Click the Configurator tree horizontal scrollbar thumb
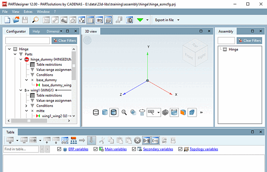This screenshot has height=172, width=267. 29,121
